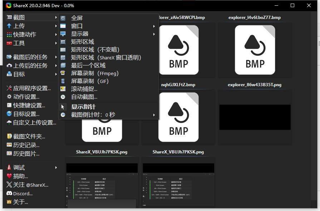The width and height of the screenshot is (320, 211).
Task: Expand the 快捷动作 menu arrow
Action: coord(56,34)
